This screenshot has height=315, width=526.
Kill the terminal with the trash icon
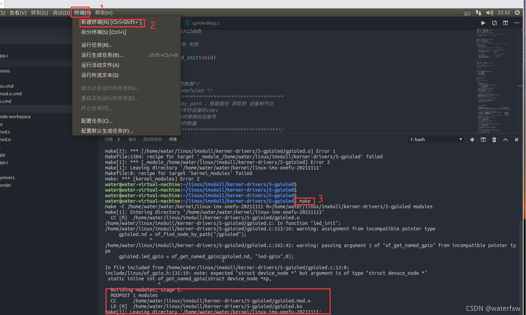pyautogui.click(x=494, y=140)
